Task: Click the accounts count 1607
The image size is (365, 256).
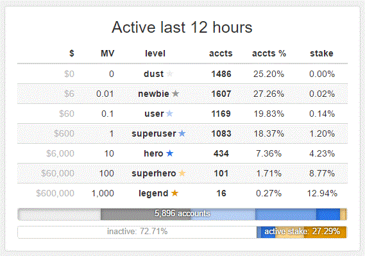Action: tap(221, 94)
